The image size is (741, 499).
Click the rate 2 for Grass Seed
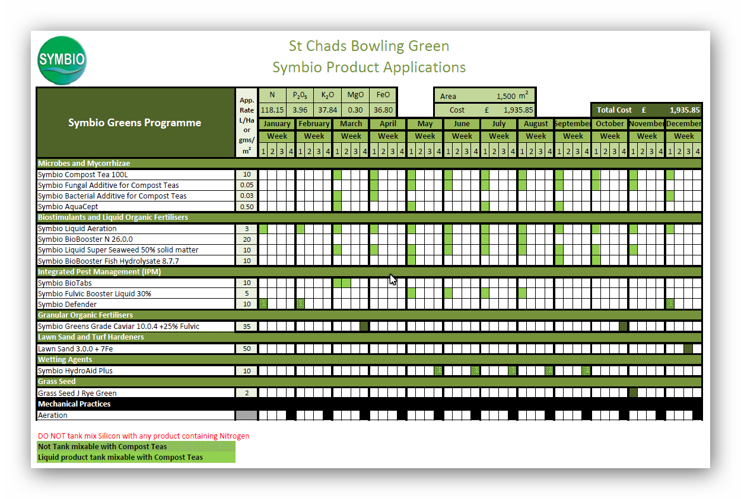tap(247, 394)
